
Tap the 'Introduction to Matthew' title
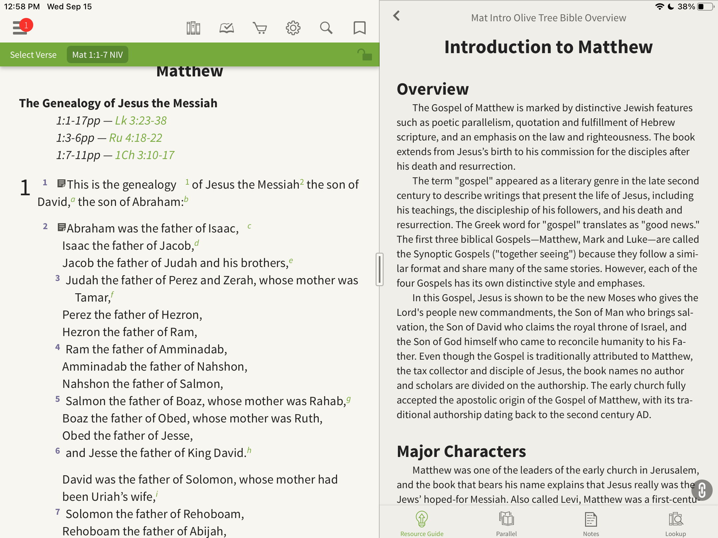[x=548, y=47]
